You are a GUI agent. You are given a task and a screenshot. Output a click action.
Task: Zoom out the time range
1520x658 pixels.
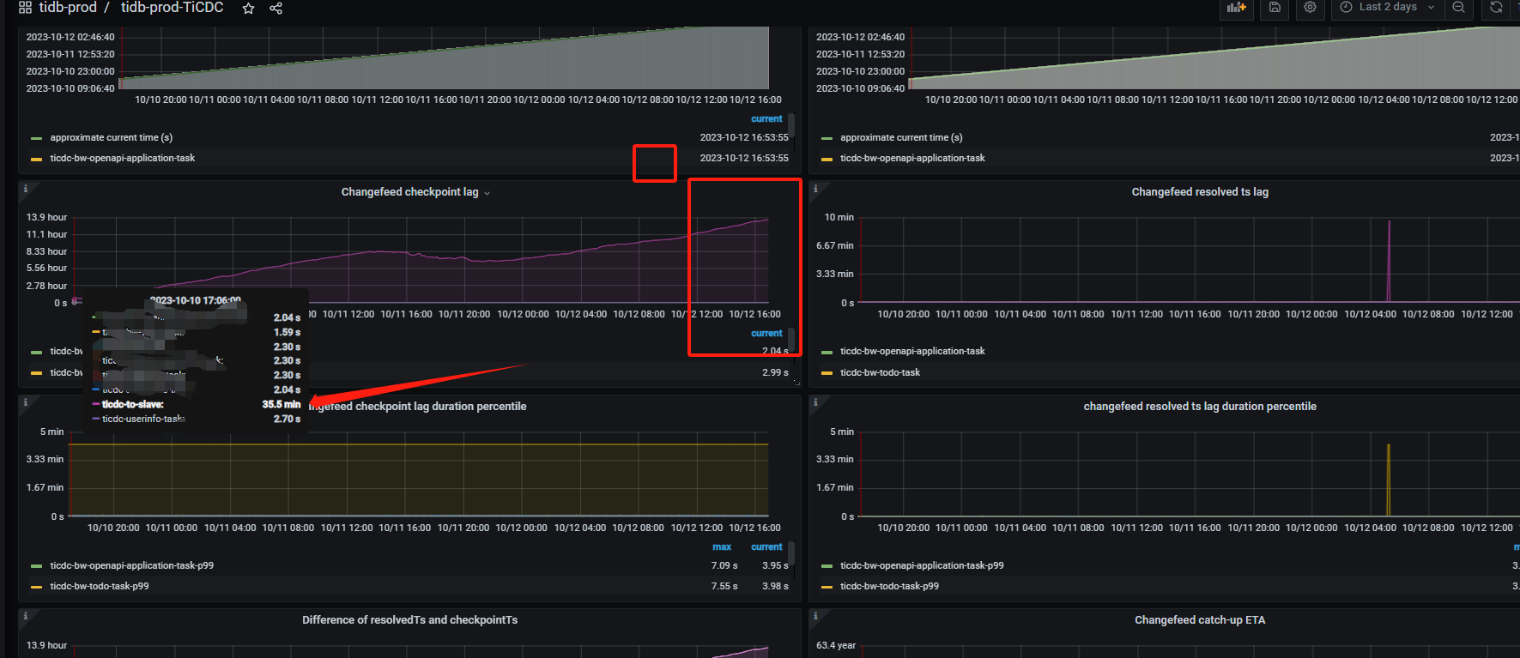1458,8
